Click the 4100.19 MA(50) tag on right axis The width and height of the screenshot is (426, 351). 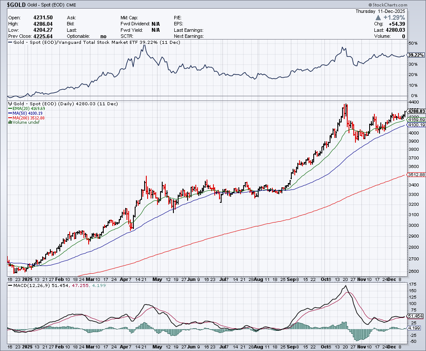tap(416, 125)
